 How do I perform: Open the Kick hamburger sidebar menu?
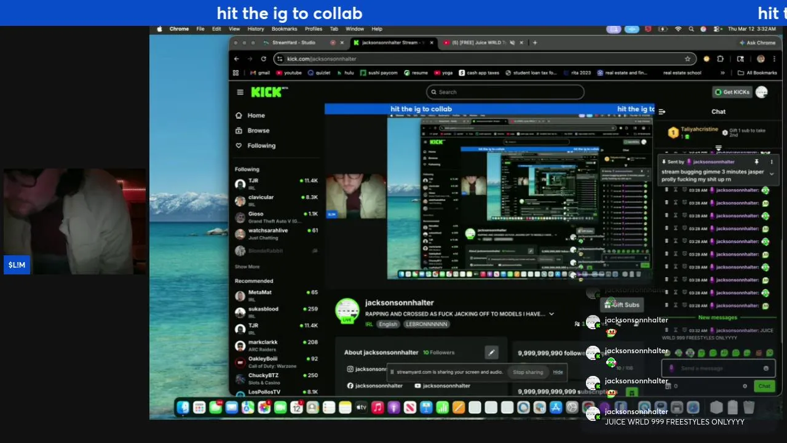click(240, 92)
